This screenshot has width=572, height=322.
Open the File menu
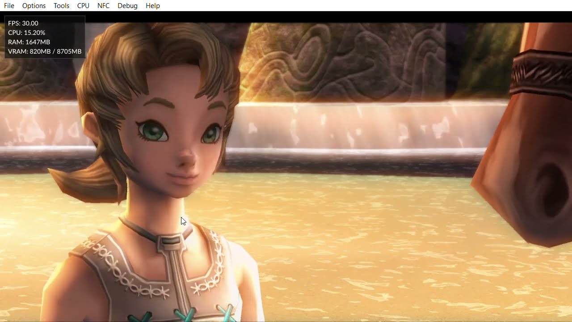[x=9, y=6]
